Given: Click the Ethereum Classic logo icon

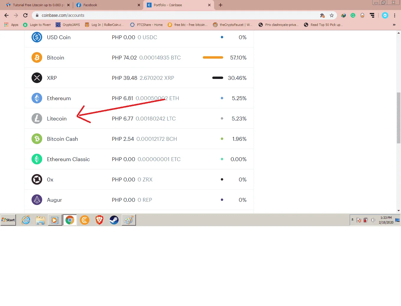Looking at the screenshot, I should coord(37,159).
